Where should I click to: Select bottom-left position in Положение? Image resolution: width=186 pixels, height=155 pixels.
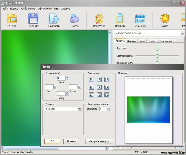point(91,95)
